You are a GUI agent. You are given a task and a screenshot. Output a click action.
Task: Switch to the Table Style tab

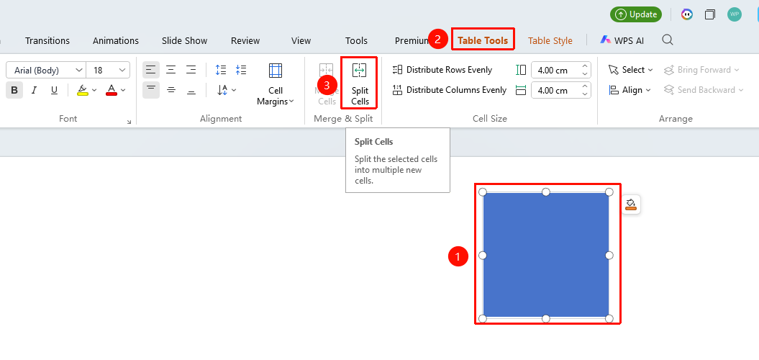tap(550, 41)
